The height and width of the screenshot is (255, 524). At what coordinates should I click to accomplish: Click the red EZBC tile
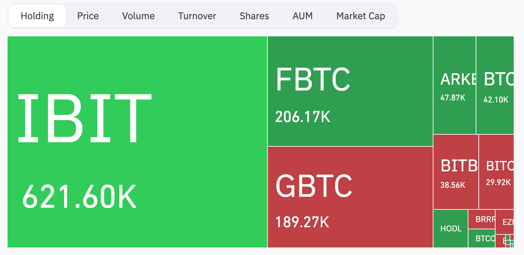505,222
